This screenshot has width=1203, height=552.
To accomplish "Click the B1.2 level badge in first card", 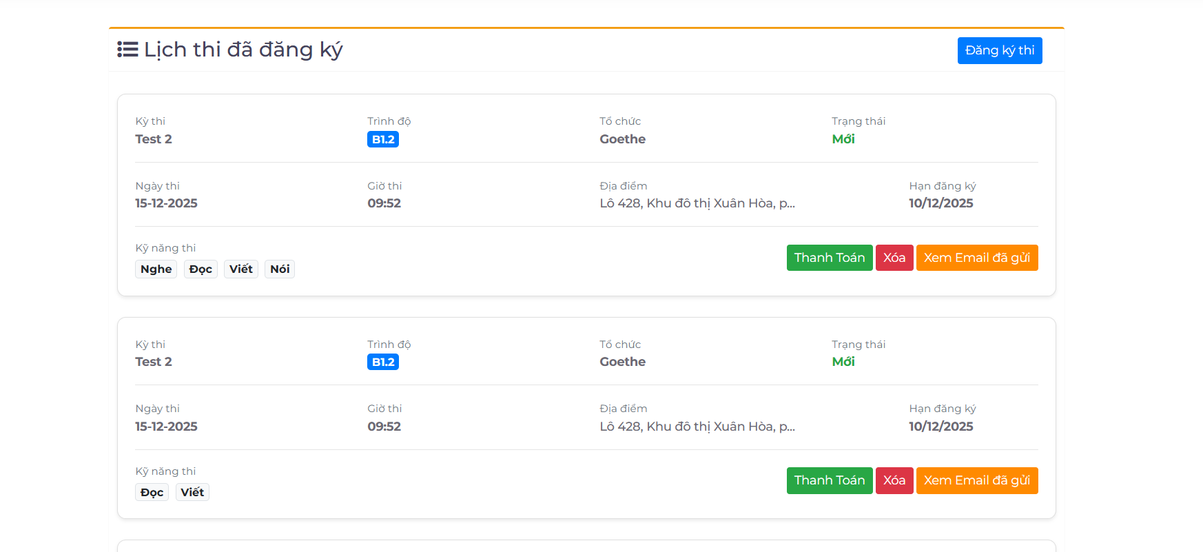I will 383,139.
